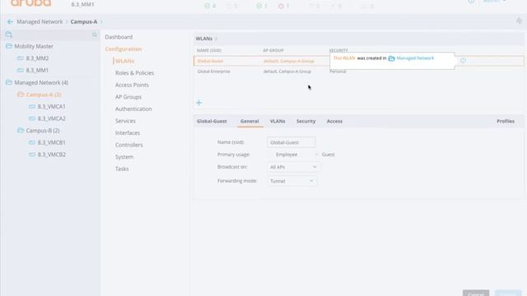Screen dimensions: 527x296
Task: Click the first green status counter in header
Action: [210, 6]
